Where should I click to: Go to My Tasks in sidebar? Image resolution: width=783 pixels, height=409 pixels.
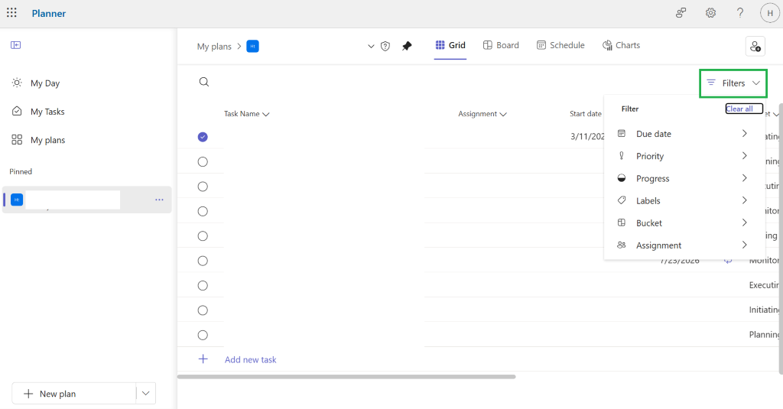pos(47,112)
